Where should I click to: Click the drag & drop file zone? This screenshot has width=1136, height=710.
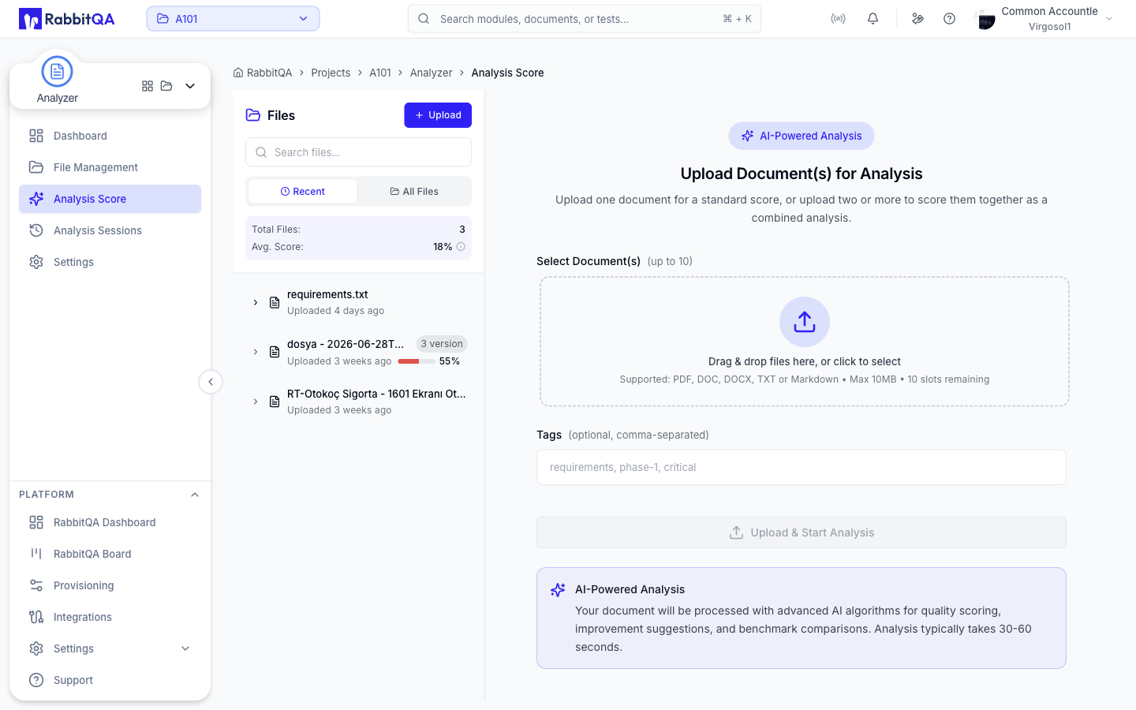805,342
